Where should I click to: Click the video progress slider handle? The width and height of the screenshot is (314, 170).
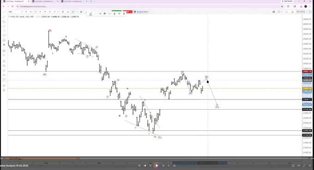[78, 158]
